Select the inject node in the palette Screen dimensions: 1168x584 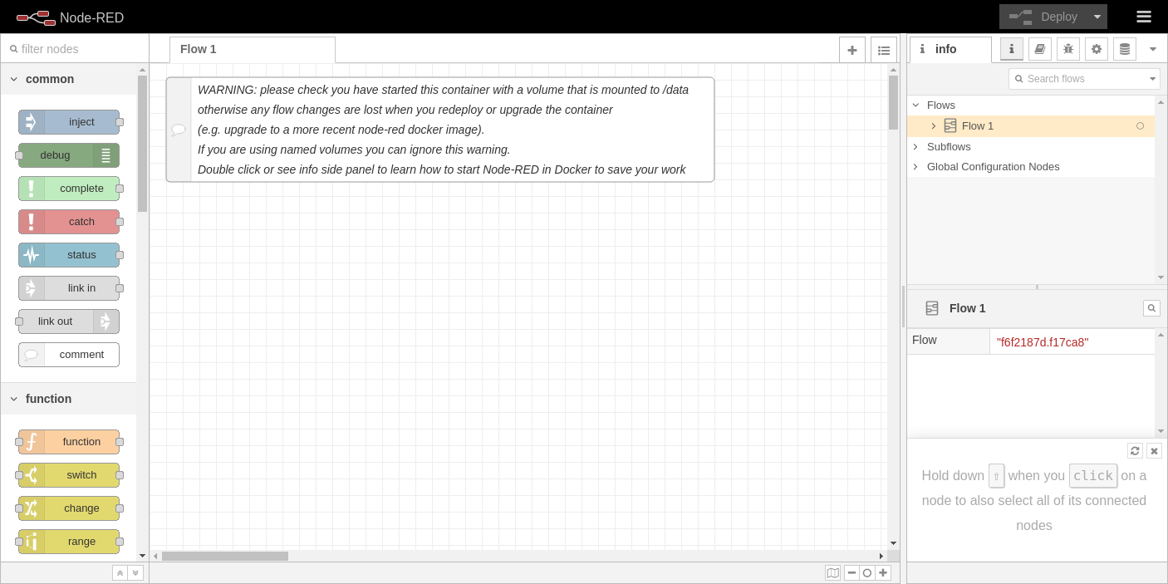coord(69,122)
